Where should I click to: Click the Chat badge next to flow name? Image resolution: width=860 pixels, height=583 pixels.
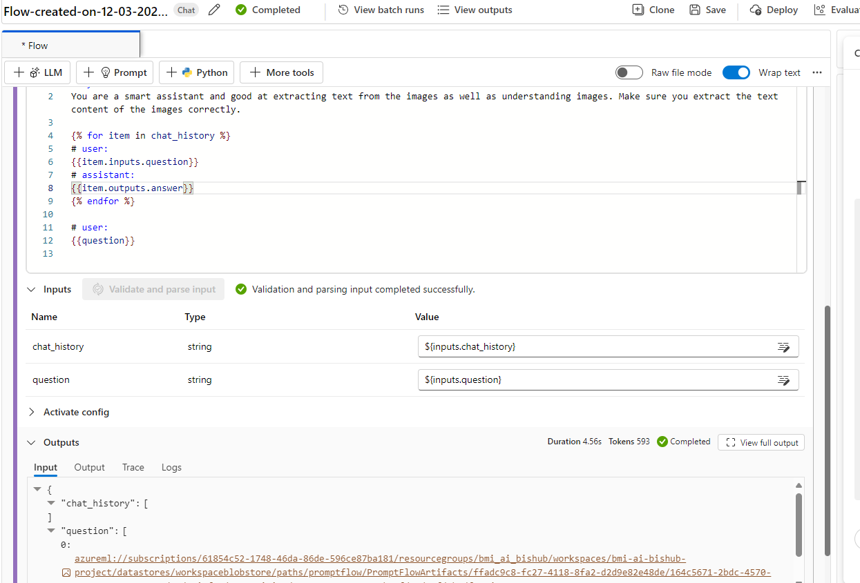(187, 10)
